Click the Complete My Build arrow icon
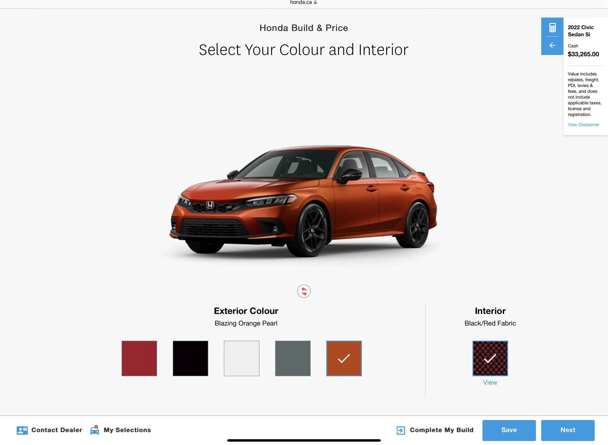Image resolution: width=608 pixels, height=445 pixels. coord(401,430)
